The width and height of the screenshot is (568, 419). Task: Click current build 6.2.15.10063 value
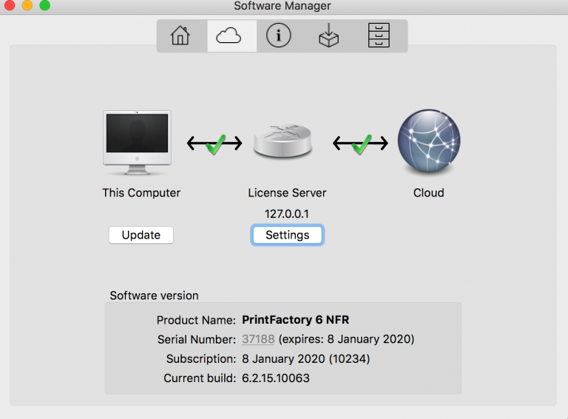point(276,378)
